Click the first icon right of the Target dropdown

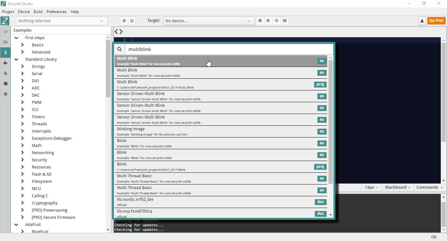[x=260, y=21]
